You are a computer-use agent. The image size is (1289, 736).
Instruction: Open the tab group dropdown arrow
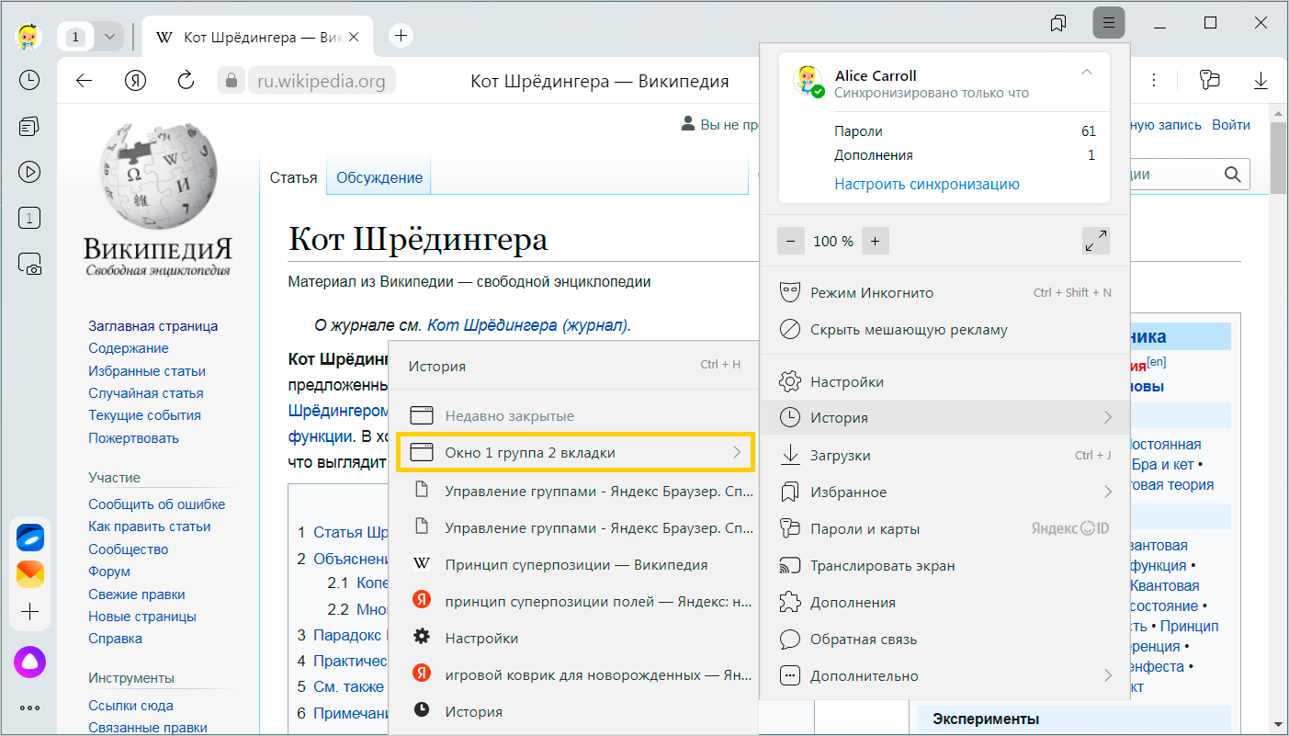(x=109, y=37)
